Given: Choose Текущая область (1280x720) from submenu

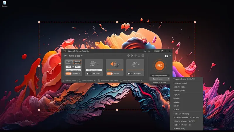Looking at the screenshot, I should pyautogui.click(x=186, y=79).
